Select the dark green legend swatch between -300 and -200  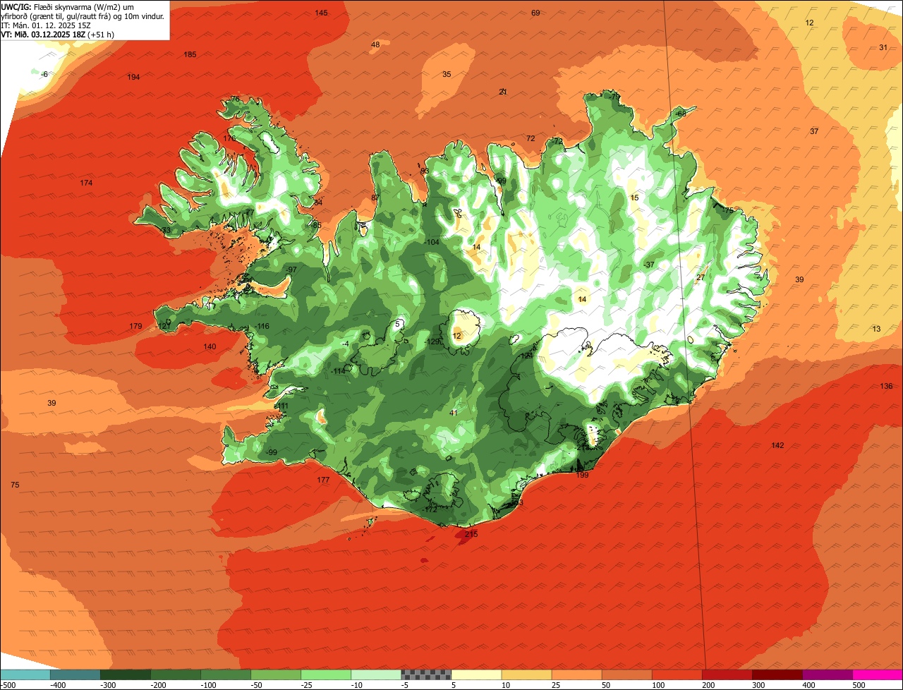pos(125,674)
